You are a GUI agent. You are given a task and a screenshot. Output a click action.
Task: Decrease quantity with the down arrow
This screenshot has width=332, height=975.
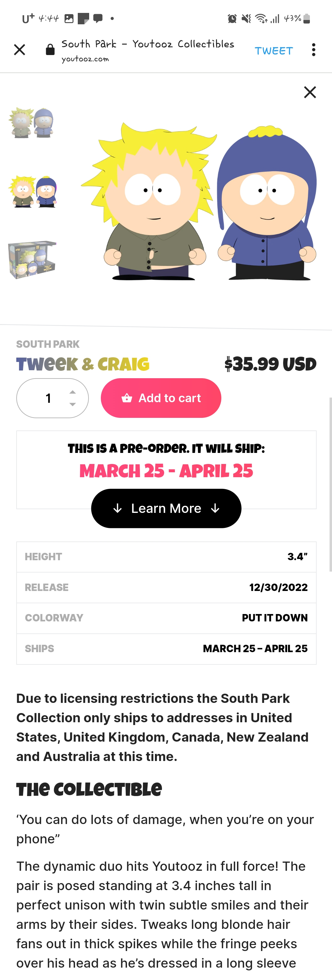coord(73,404)
